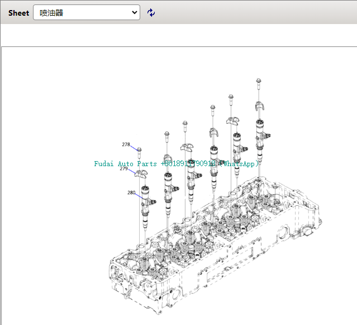Select part callout number 278
This screenshot has height=325, width=357.
click(x=126, y=144)
